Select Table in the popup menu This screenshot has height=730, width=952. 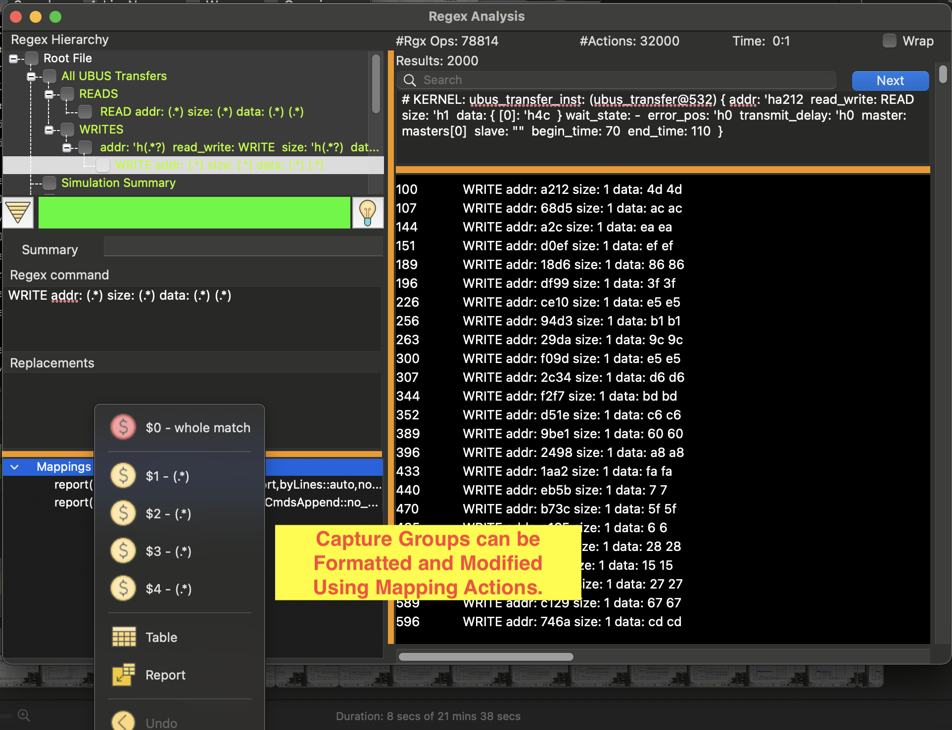coord(180,637)
